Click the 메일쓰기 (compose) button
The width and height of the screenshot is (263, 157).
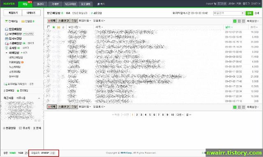pos(13,13)
